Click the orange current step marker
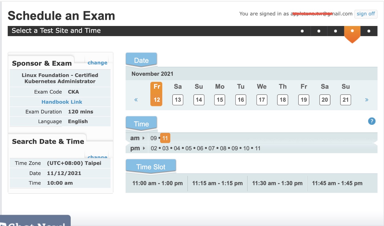The height and width of the screenshot is (226, 384). point(352,31)
